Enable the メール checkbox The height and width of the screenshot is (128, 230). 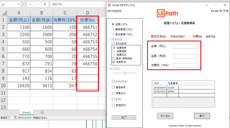[x=113, y=99]
